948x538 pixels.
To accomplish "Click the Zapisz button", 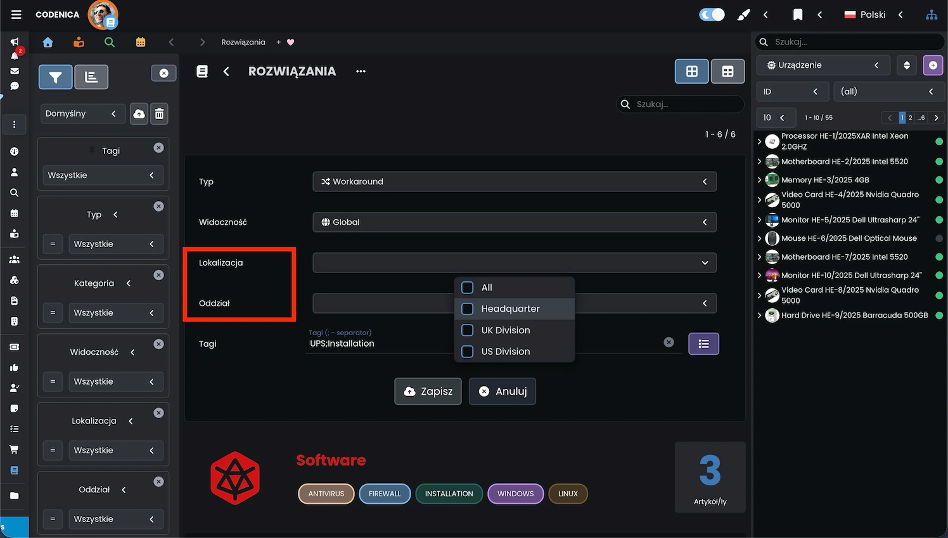I will pyautogui.click(x=428, y=392).
